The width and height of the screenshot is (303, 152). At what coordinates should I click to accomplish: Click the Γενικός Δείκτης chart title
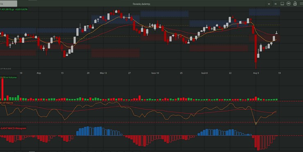pos(141,4)
